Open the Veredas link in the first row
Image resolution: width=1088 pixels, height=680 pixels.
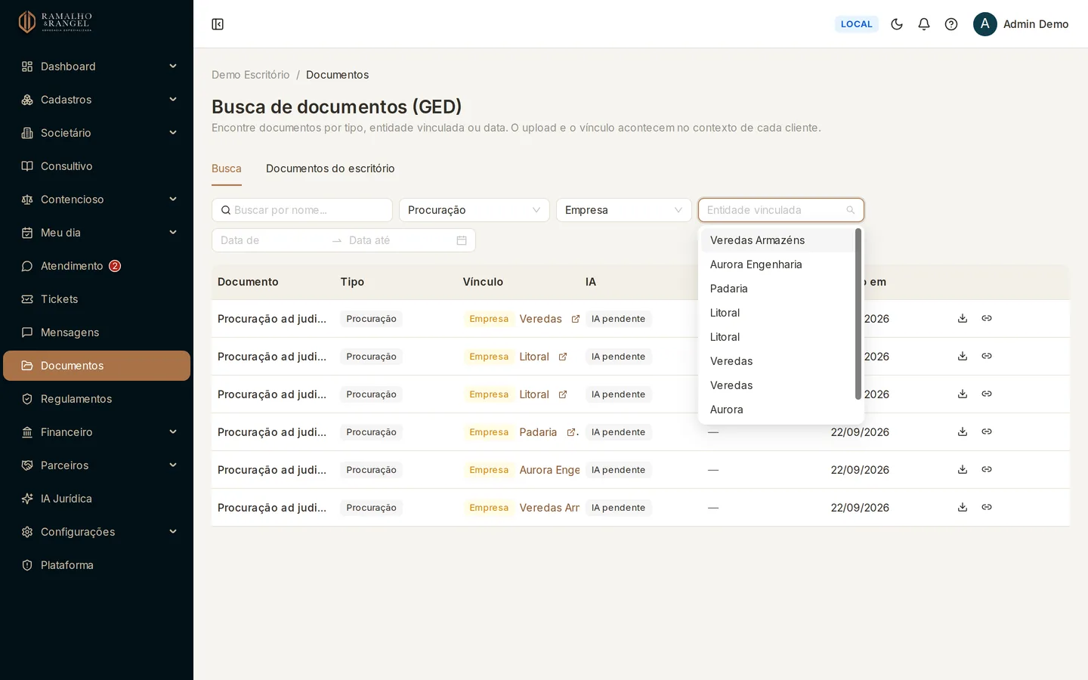541,319
